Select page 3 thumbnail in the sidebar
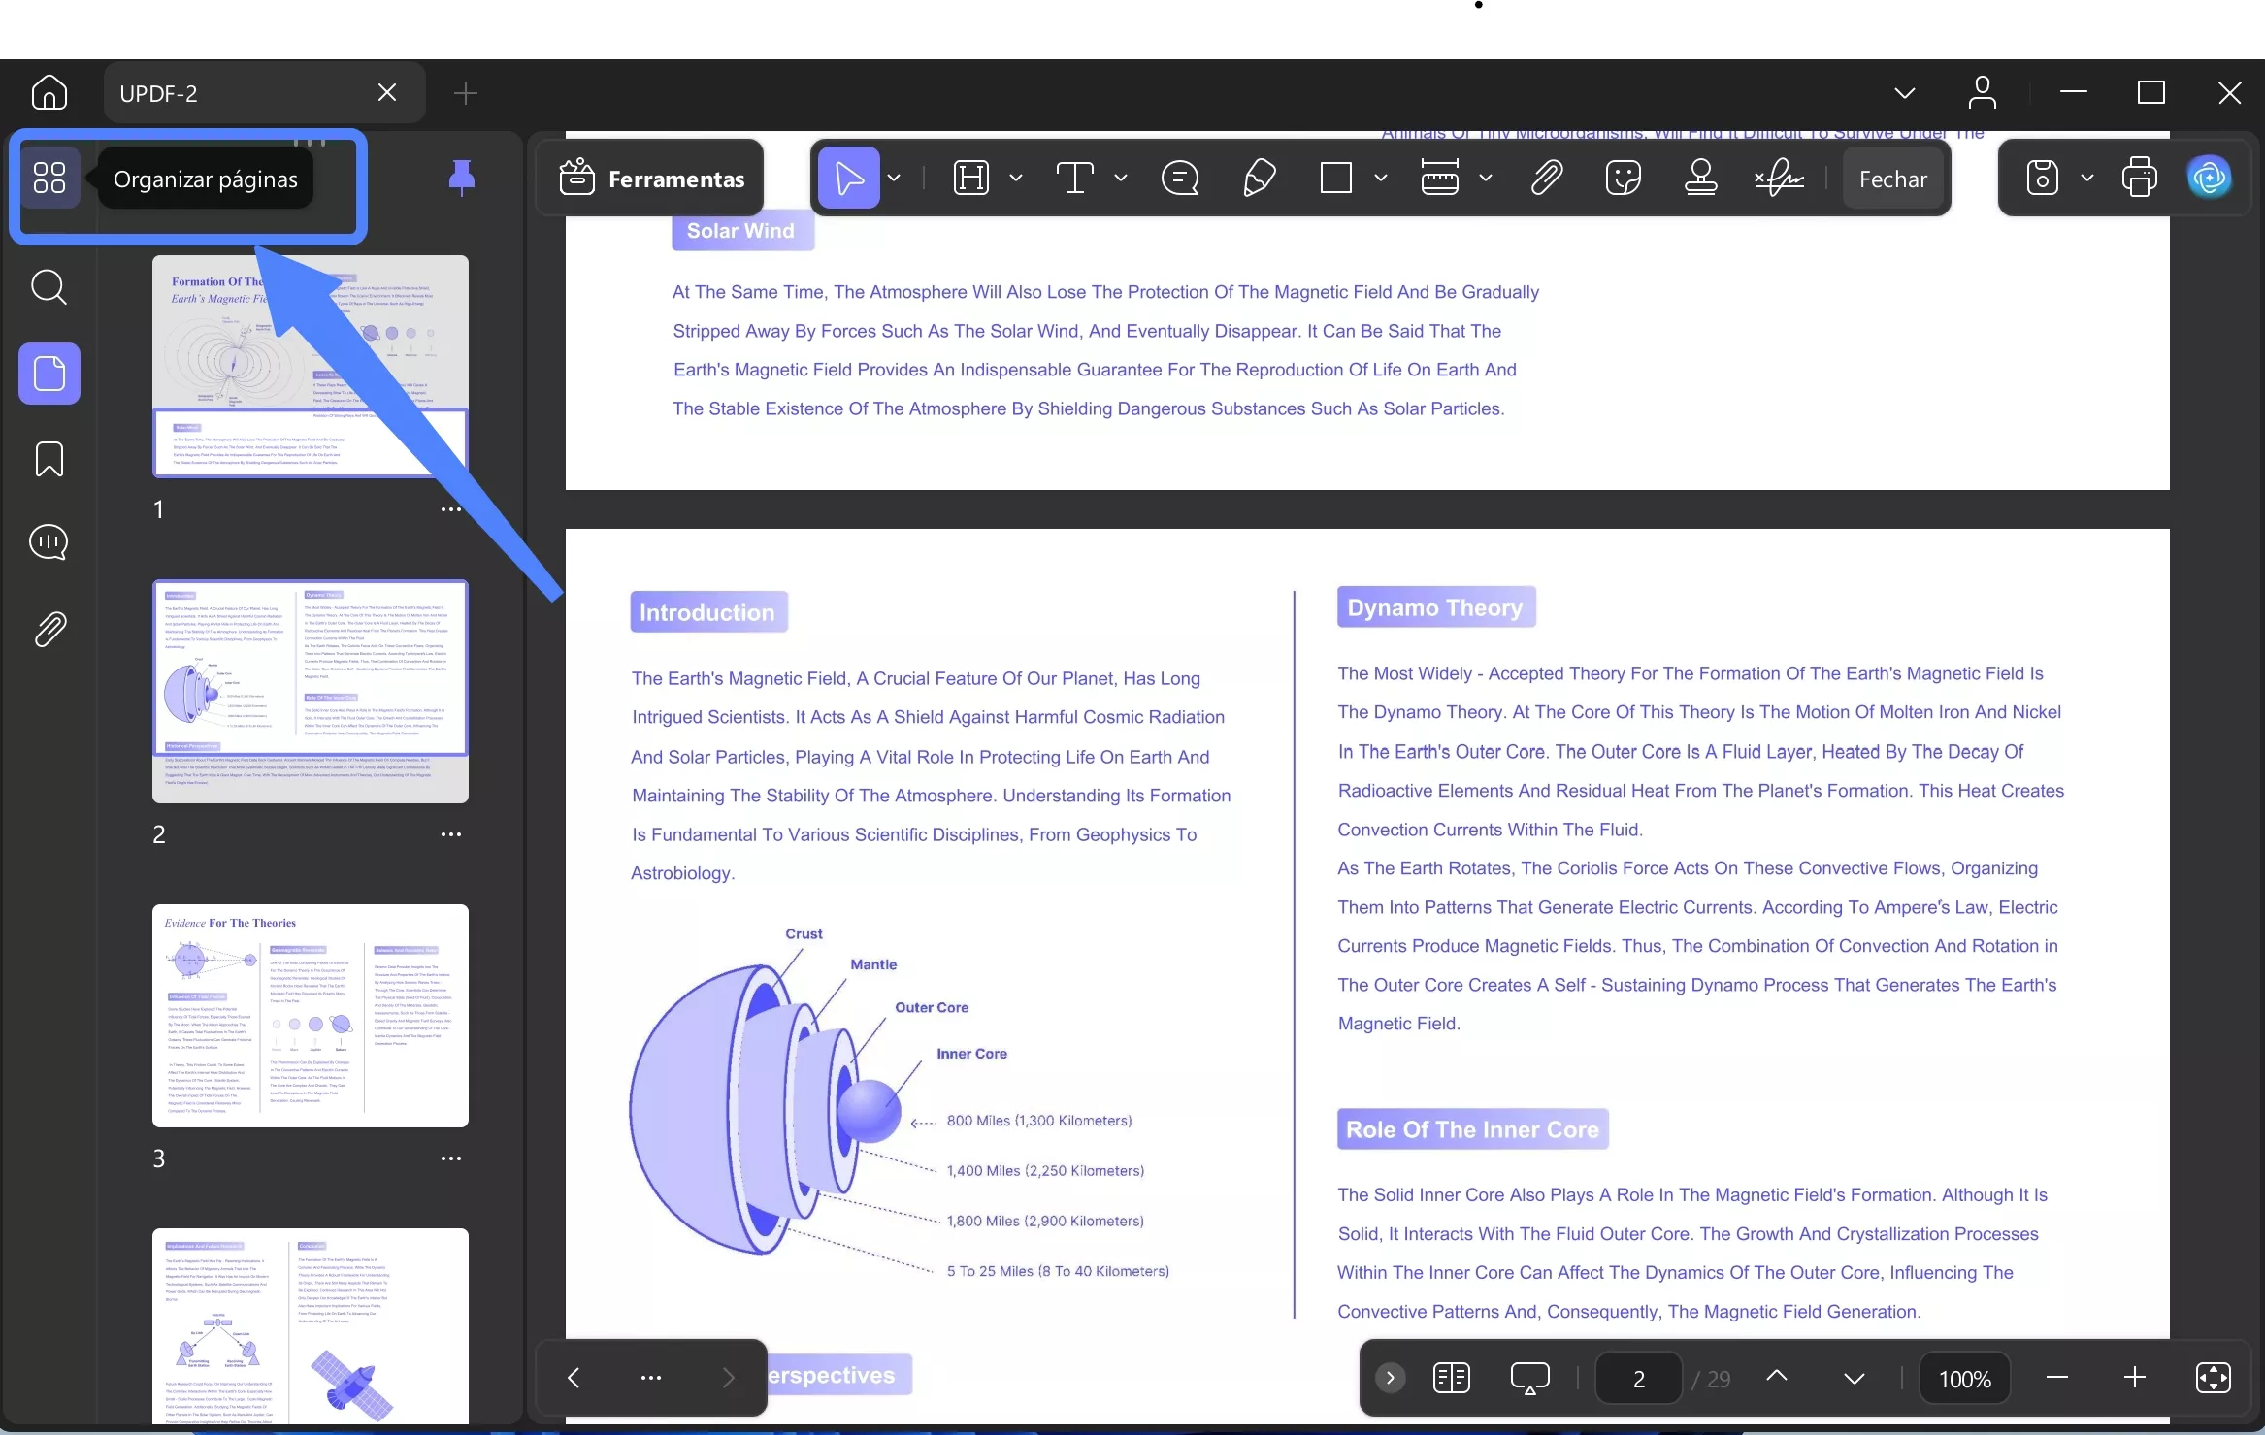This screenshot has height=1435, width=2265. point(311,1016)
